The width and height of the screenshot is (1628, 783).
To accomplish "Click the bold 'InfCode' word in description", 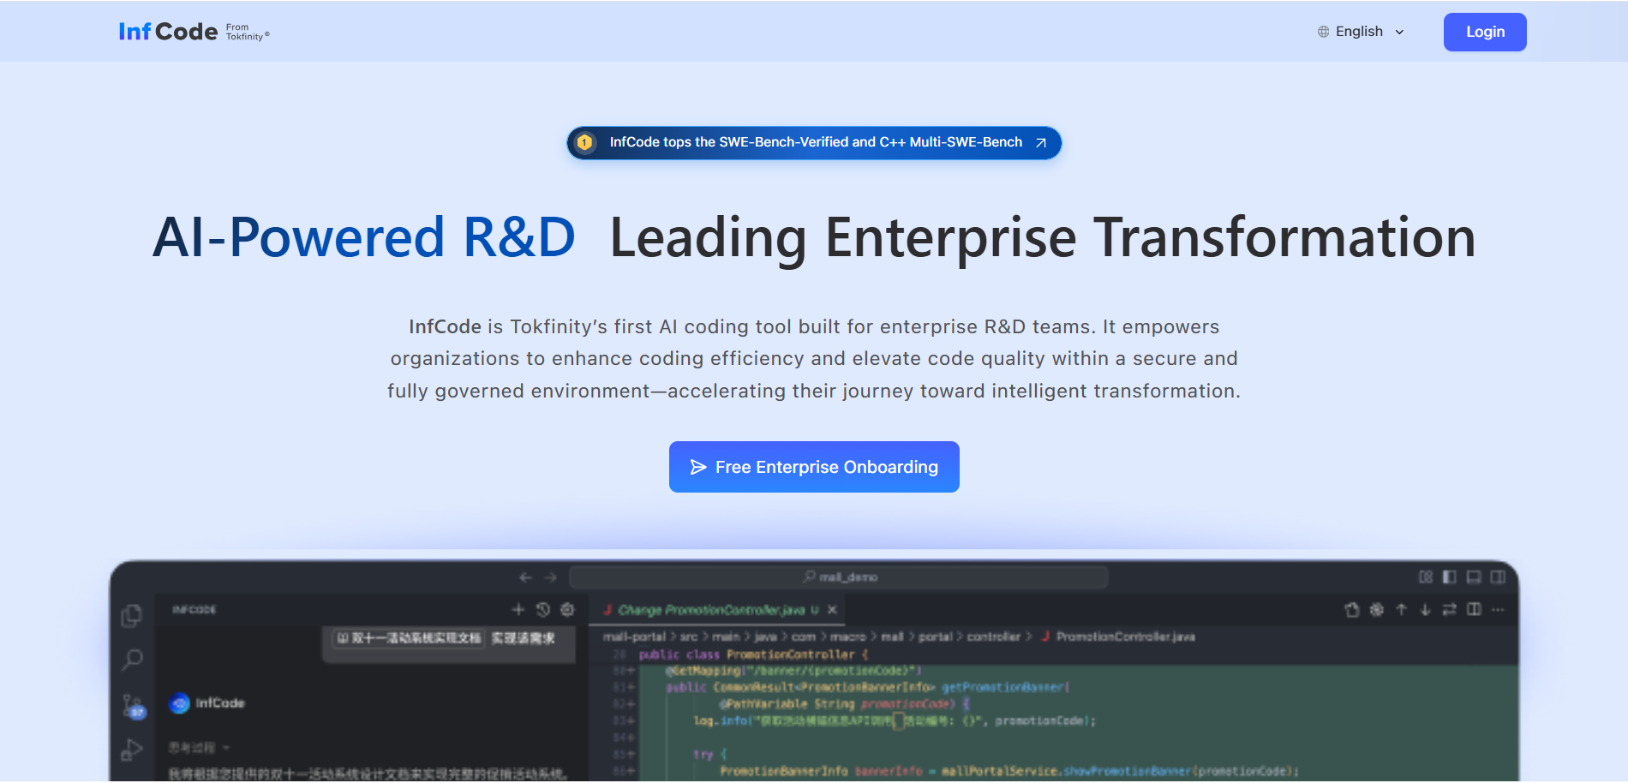I will click(445, 326).
